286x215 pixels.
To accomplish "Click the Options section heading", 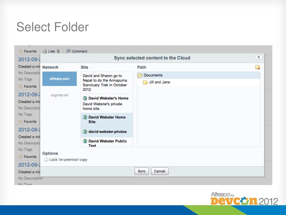I will [x=50, y=153].
